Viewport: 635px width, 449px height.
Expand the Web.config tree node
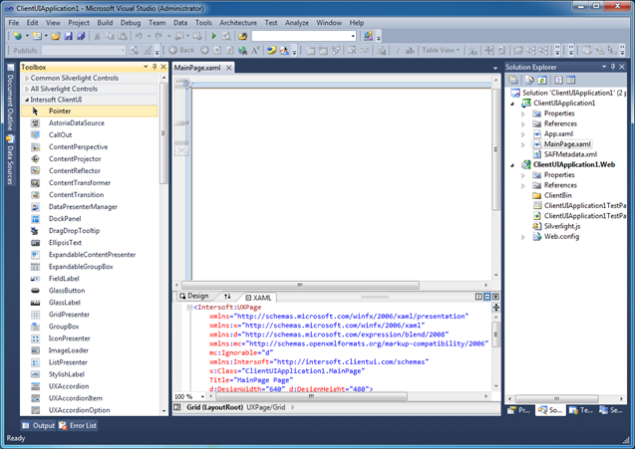pyautogui.click(x=522, y=237)
